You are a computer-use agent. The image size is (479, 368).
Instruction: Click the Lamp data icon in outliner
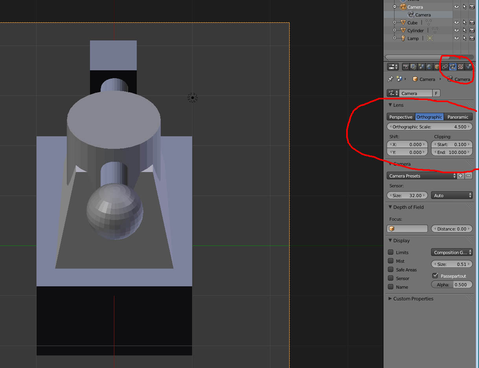tap(430, 38)
